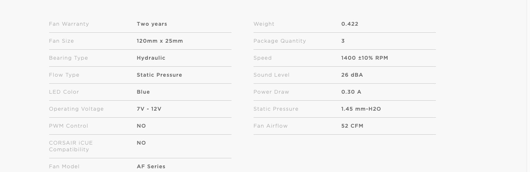Click the Sound Level label
The height and width of the screenshot is (172, 530).
click(x=271, y=75)
